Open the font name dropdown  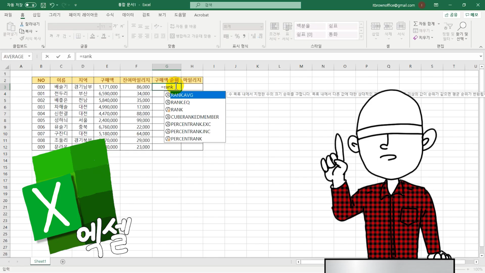click(98, 27)
